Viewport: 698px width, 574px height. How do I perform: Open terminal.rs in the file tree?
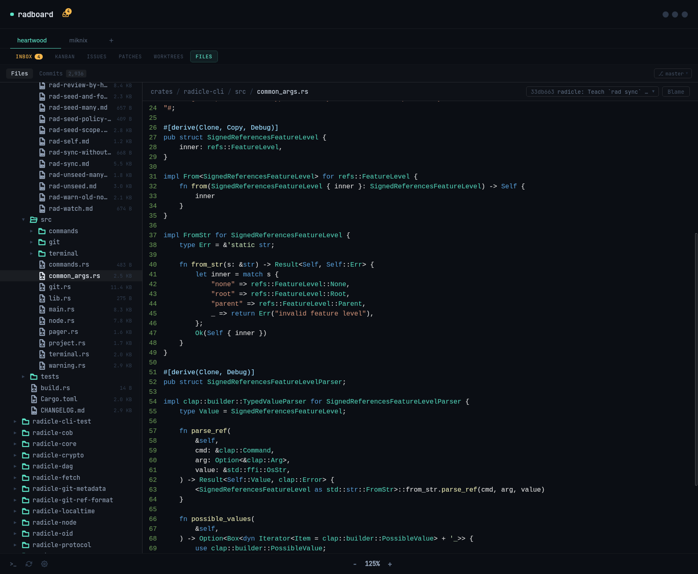pyautogui.click(x=71, y=354)
